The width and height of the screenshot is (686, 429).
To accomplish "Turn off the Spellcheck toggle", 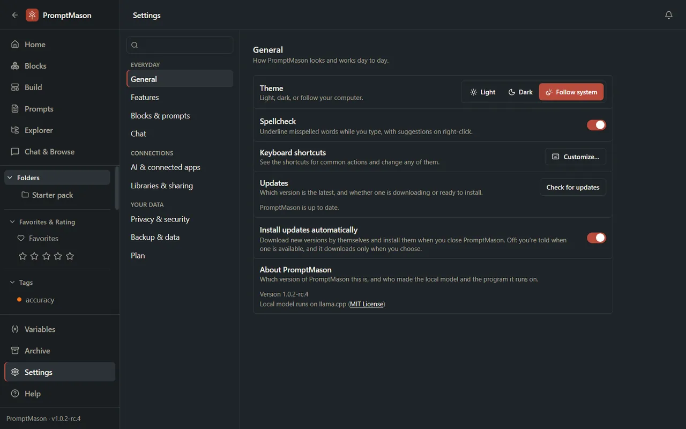I will (596, 125).
